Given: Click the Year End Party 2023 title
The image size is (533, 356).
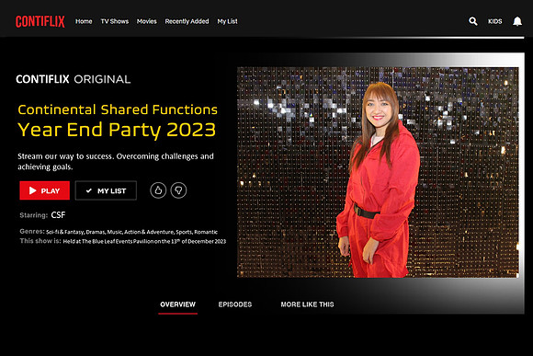Looking at the screenshot, I should (x=117, y=130).
